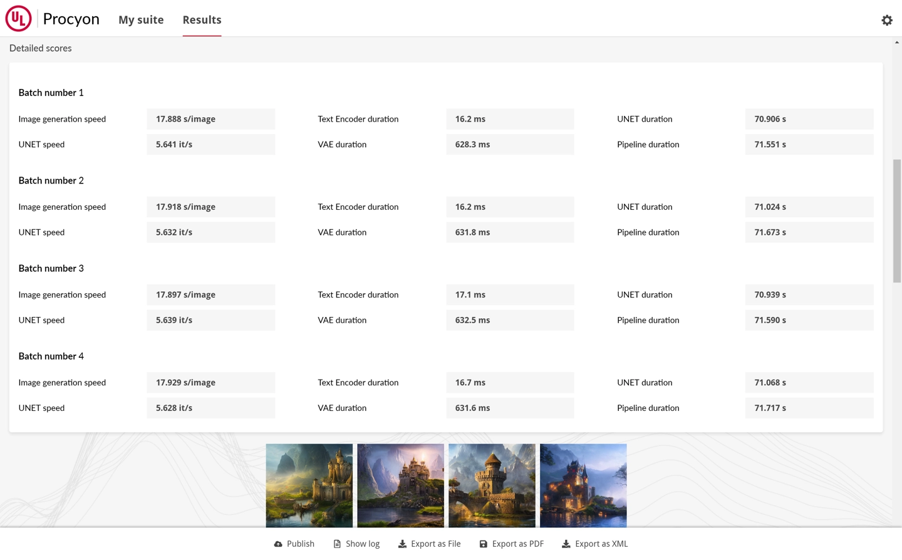Image resolution: width=902 pixels, height=560 pixels.
Task: Choose Export as PDF text
Action: (x=517, y=544)
